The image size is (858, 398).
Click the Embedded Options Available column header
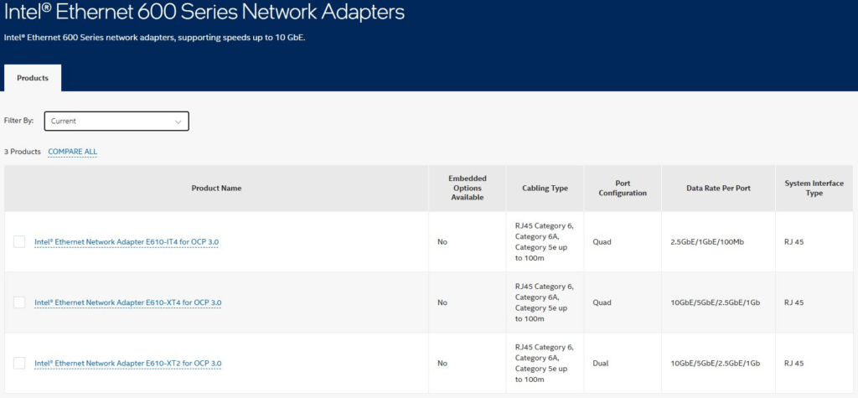click(x=468, y=189)
